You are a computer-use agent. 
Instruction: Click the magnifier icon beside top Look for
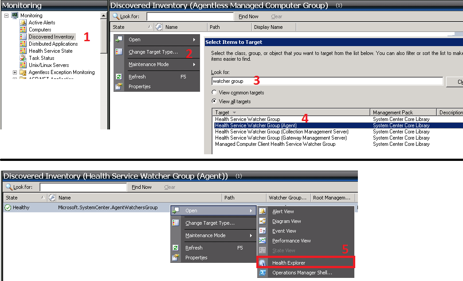click(116, 16)
